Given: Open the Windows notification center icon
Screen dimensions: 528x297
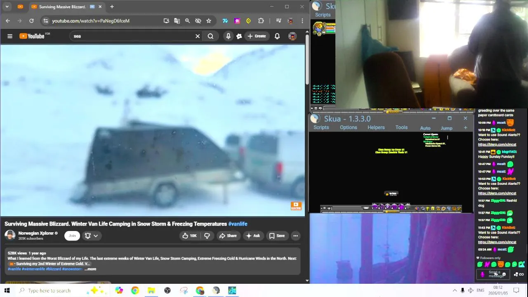Looking at the screenshot, I should (x=516, y=290).
